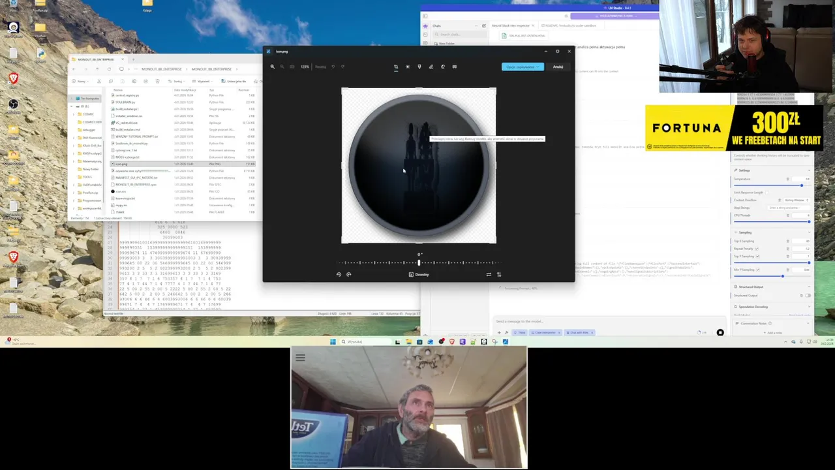The image size is (835, 470).
Task: Open a new File Explorer tab
Action: [x=134, y=59]
